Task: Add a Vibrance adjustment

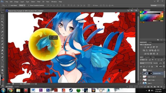Action: point(157,47)
